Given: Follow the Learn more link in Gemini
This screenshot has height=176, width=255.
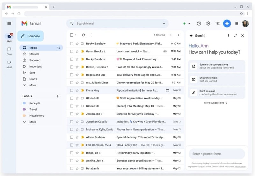Looking at the screenshot, I should (240, 166).
